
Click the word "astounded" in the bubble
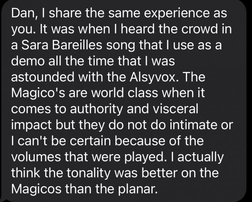click(43, 77)
